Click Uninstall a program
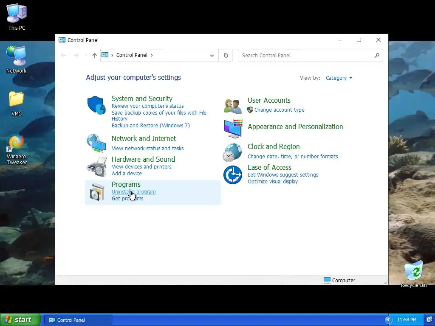 point(133,191)
